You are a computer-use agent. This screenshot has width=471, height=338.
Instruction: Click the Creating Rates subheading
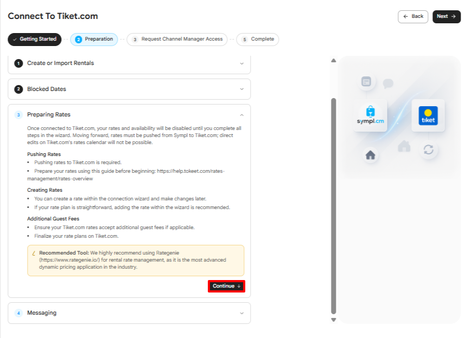coord(44,190)
